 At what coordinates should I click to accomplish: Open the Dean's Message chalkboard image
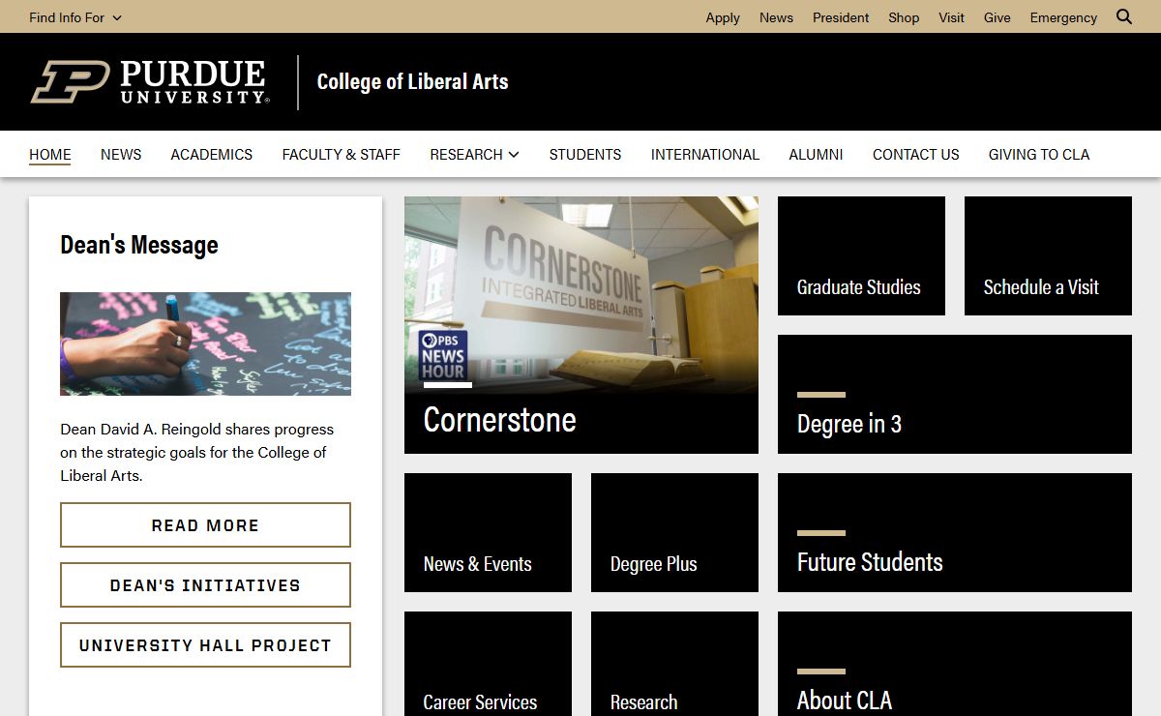tap(205, 343)
